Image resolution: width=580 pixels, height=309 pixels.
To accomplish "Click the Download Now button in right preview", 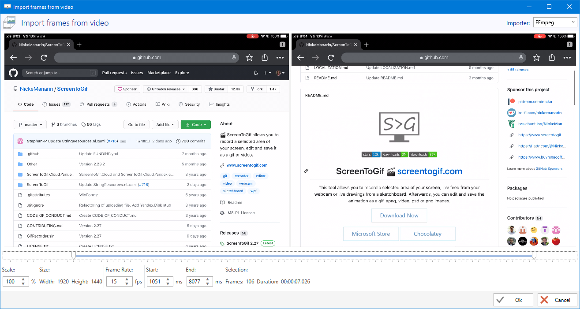I will coord(399,216).
